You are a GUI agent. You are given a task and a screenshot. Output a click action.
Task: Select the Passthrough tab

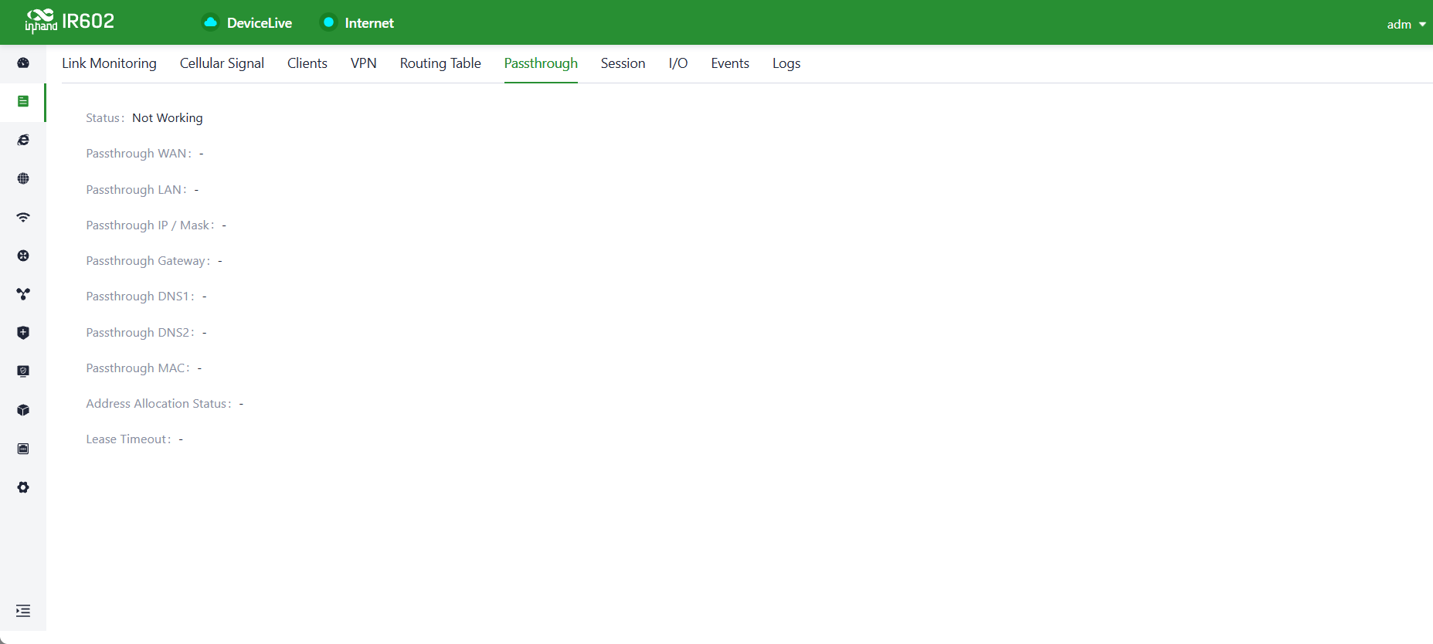(541, 63)
